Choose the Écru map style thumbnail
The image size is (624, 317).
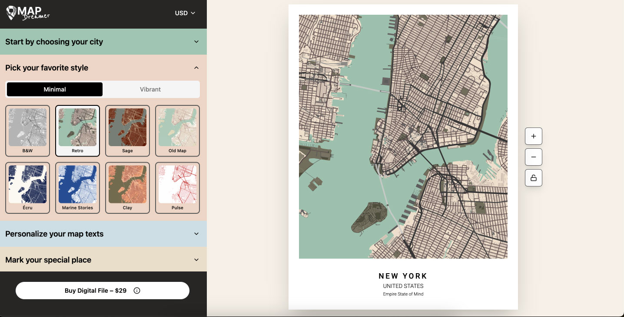[27, 188]
